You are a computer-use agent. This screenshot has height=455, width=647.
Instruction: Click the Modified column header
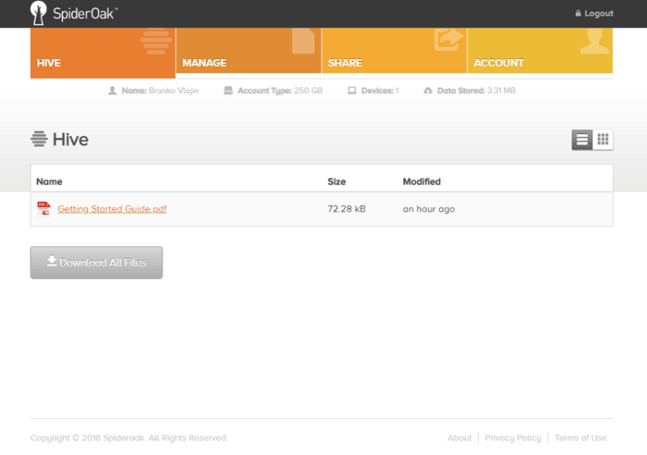(x=421, y=182)
